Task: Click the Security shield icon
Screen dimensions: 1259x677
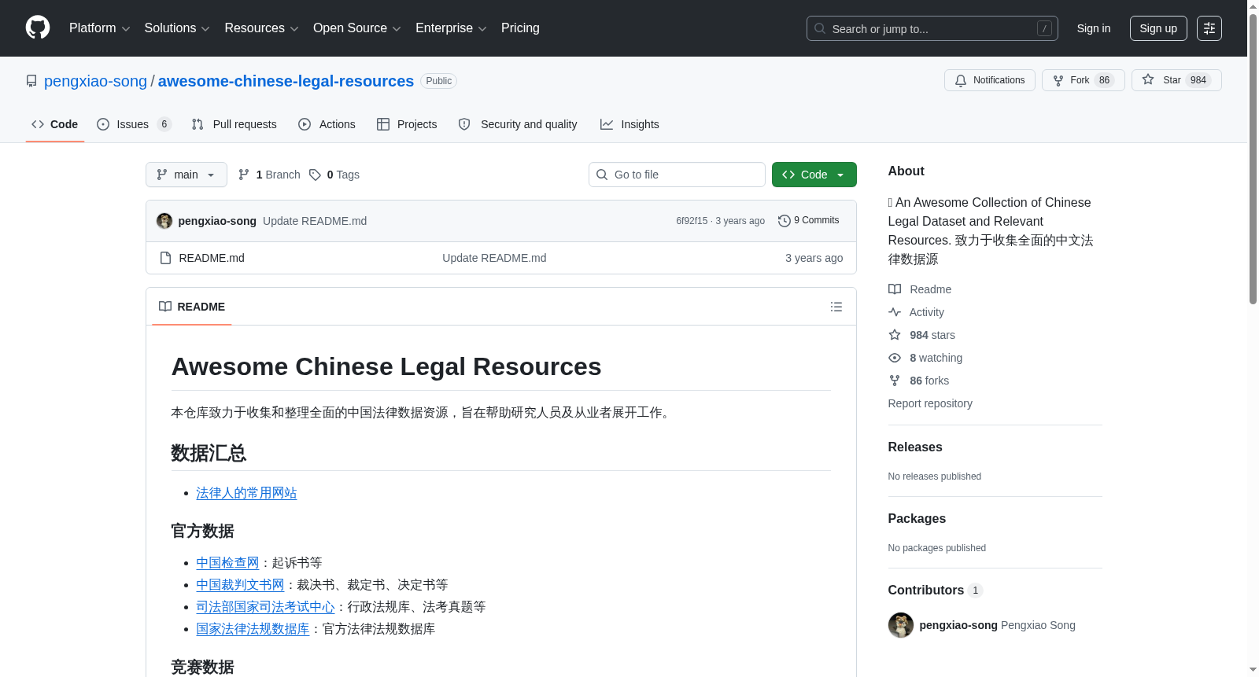Action: pos(464,124)
